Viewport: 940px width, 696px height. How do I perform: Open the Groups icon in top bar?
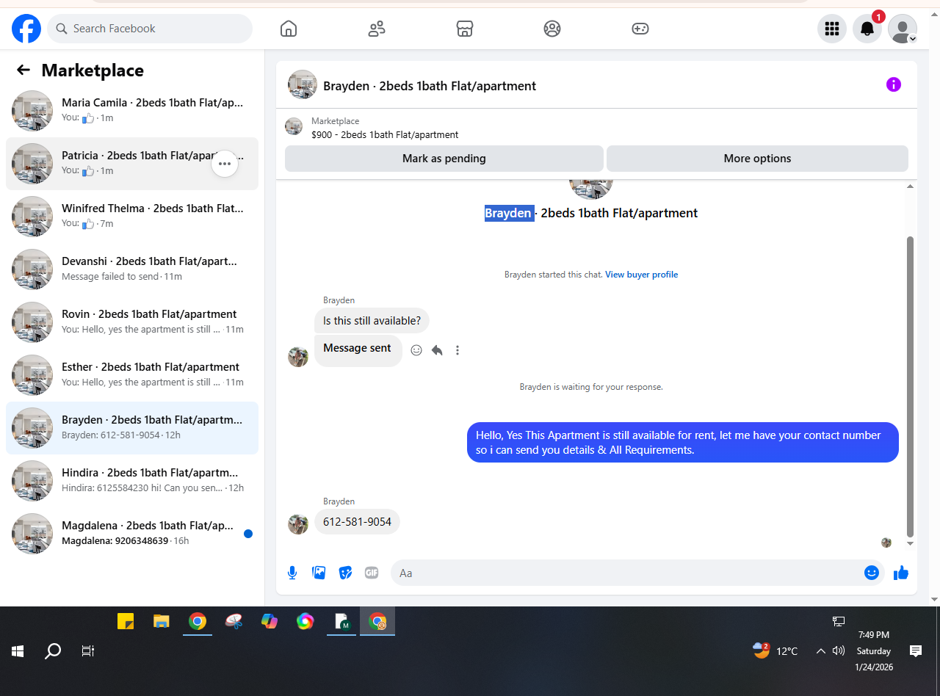pyautogui.click(x=552, y=29)
